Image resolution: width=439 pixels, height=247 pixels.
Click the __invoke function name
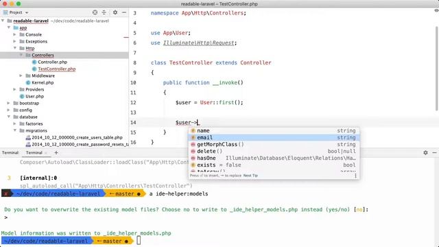225,82
